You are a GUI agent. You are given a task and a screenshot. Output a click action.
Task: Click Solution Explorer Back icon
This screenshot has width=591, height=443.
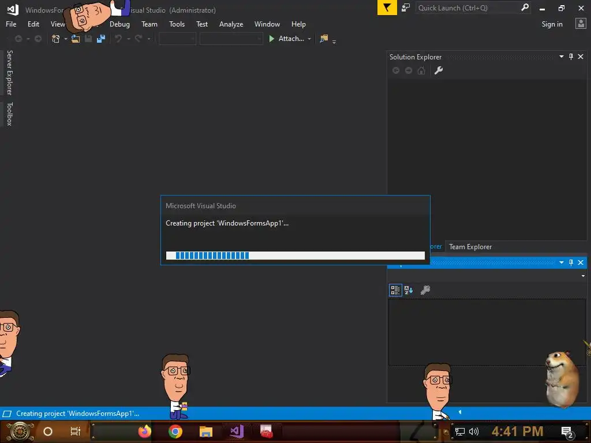tap(396, 70)
